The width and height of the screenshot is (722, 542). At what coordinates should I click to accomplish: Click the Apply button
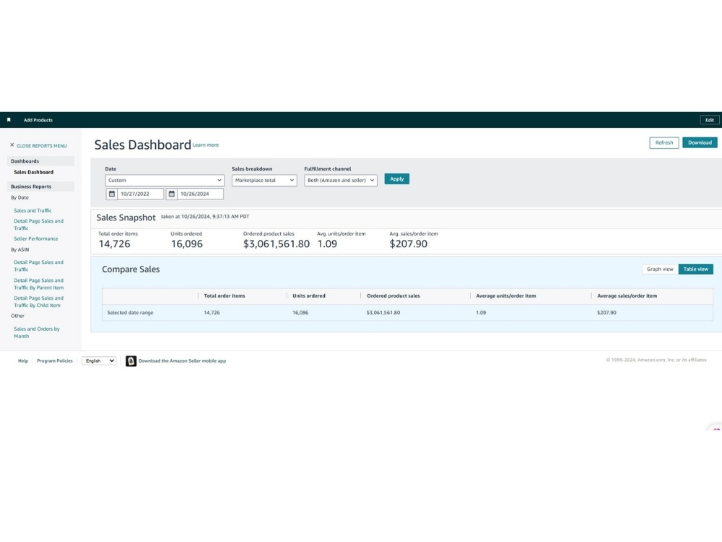tap(397, 178)
